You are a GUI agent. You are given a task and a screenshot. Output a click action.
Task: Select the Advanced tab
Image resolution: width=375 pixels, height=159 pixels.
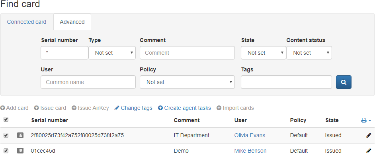point(72,22)
